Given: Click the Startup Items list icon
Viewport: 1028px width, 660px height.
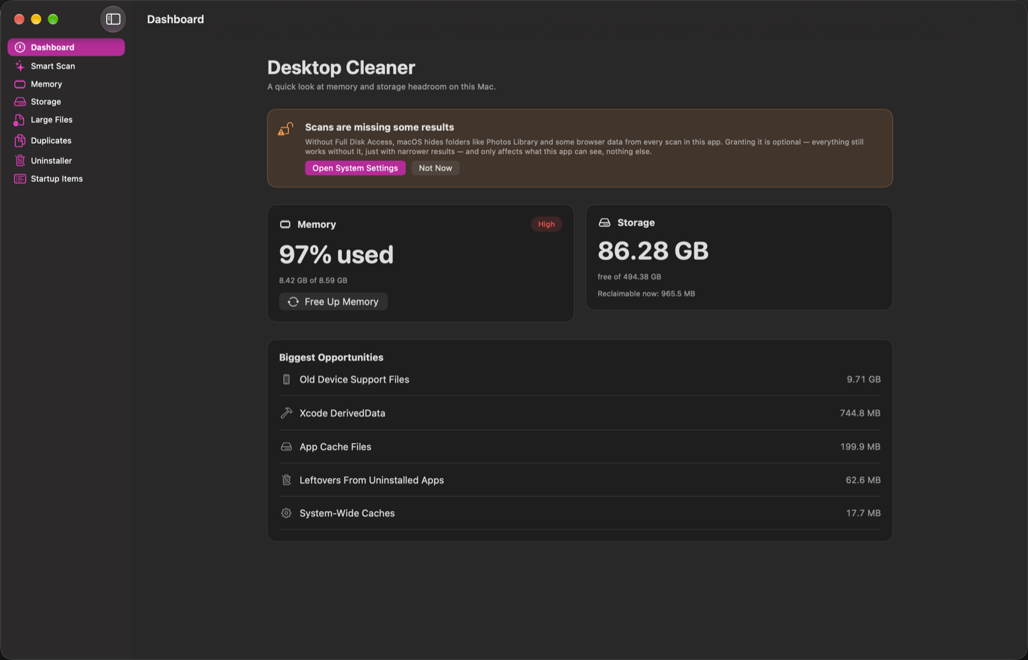Looking at the screenshot, I should pos(20,178).
